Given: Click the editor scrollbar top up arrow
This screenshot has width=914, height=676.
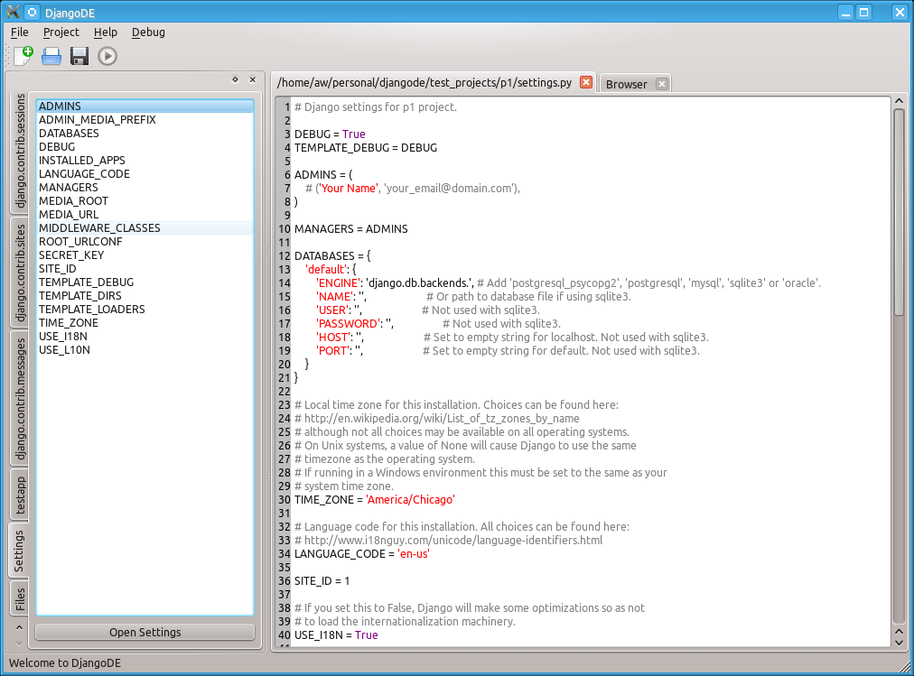Looking at the screenshot, I should pyautogui.click(x=899, y=101).
